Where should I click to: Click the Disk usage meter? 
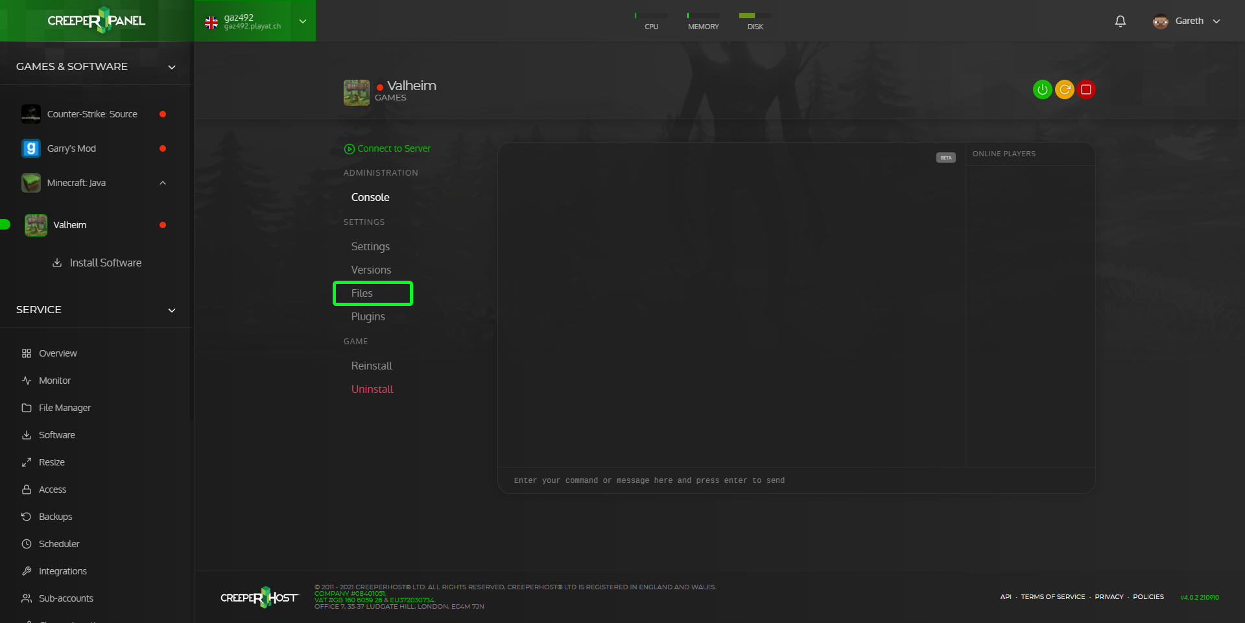(755, 21)
